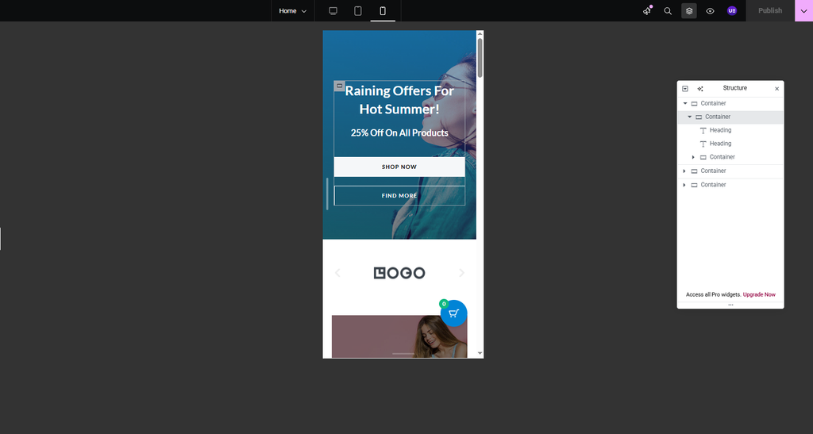Preview changes with the eye icon
This screenshot has width=813, height=434.
coord(711,11)
